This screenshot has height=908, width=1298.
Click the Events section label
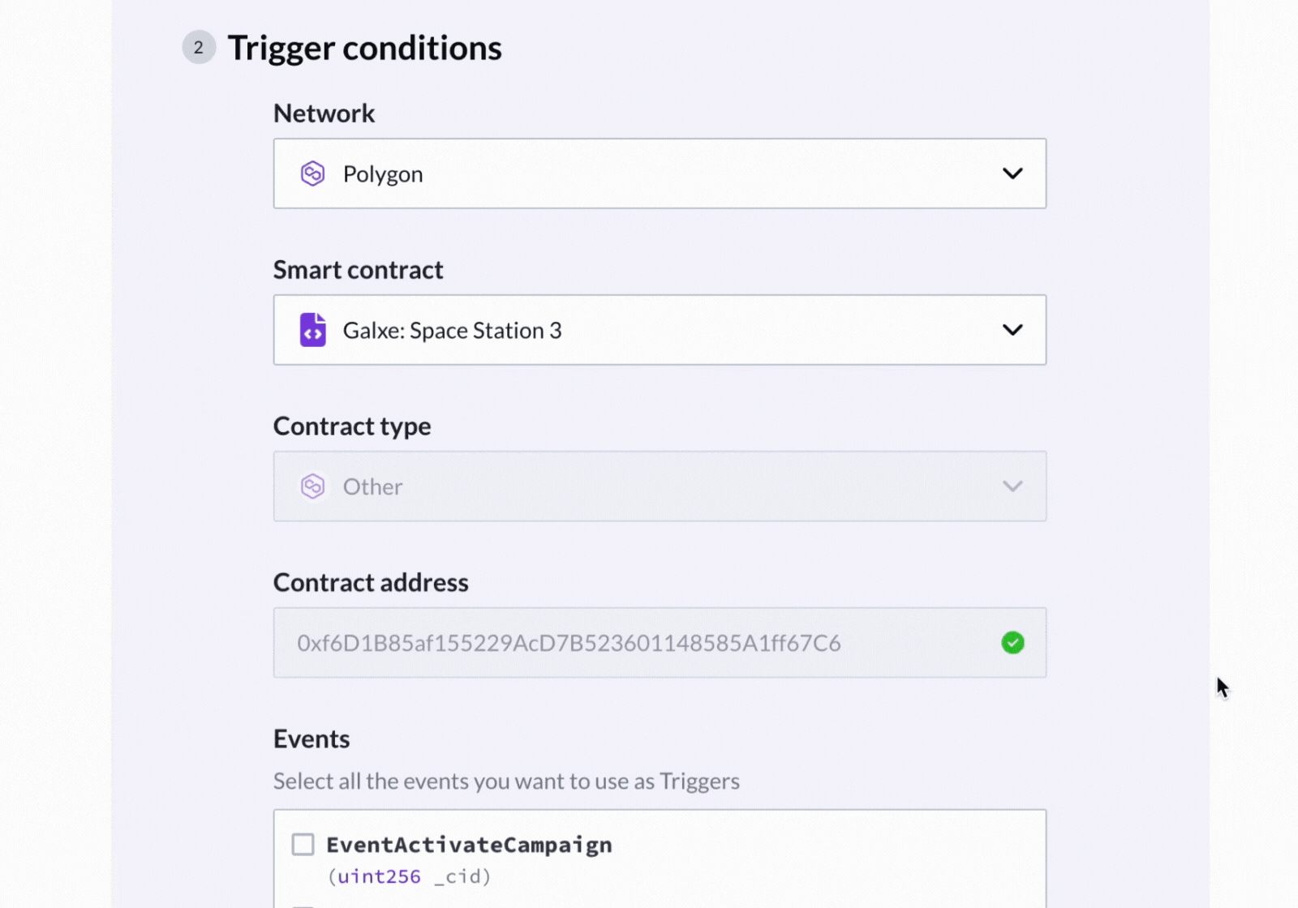click(x=312, y=739)
